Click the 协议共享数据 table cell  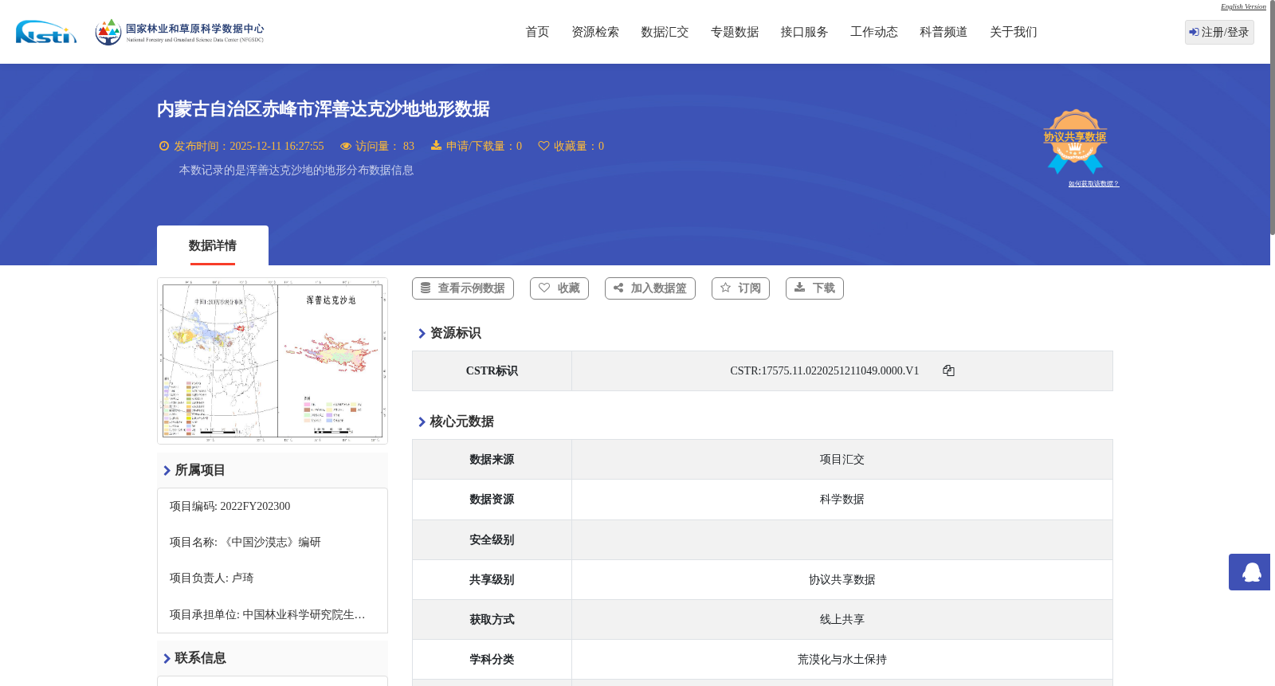pos(842,580)
